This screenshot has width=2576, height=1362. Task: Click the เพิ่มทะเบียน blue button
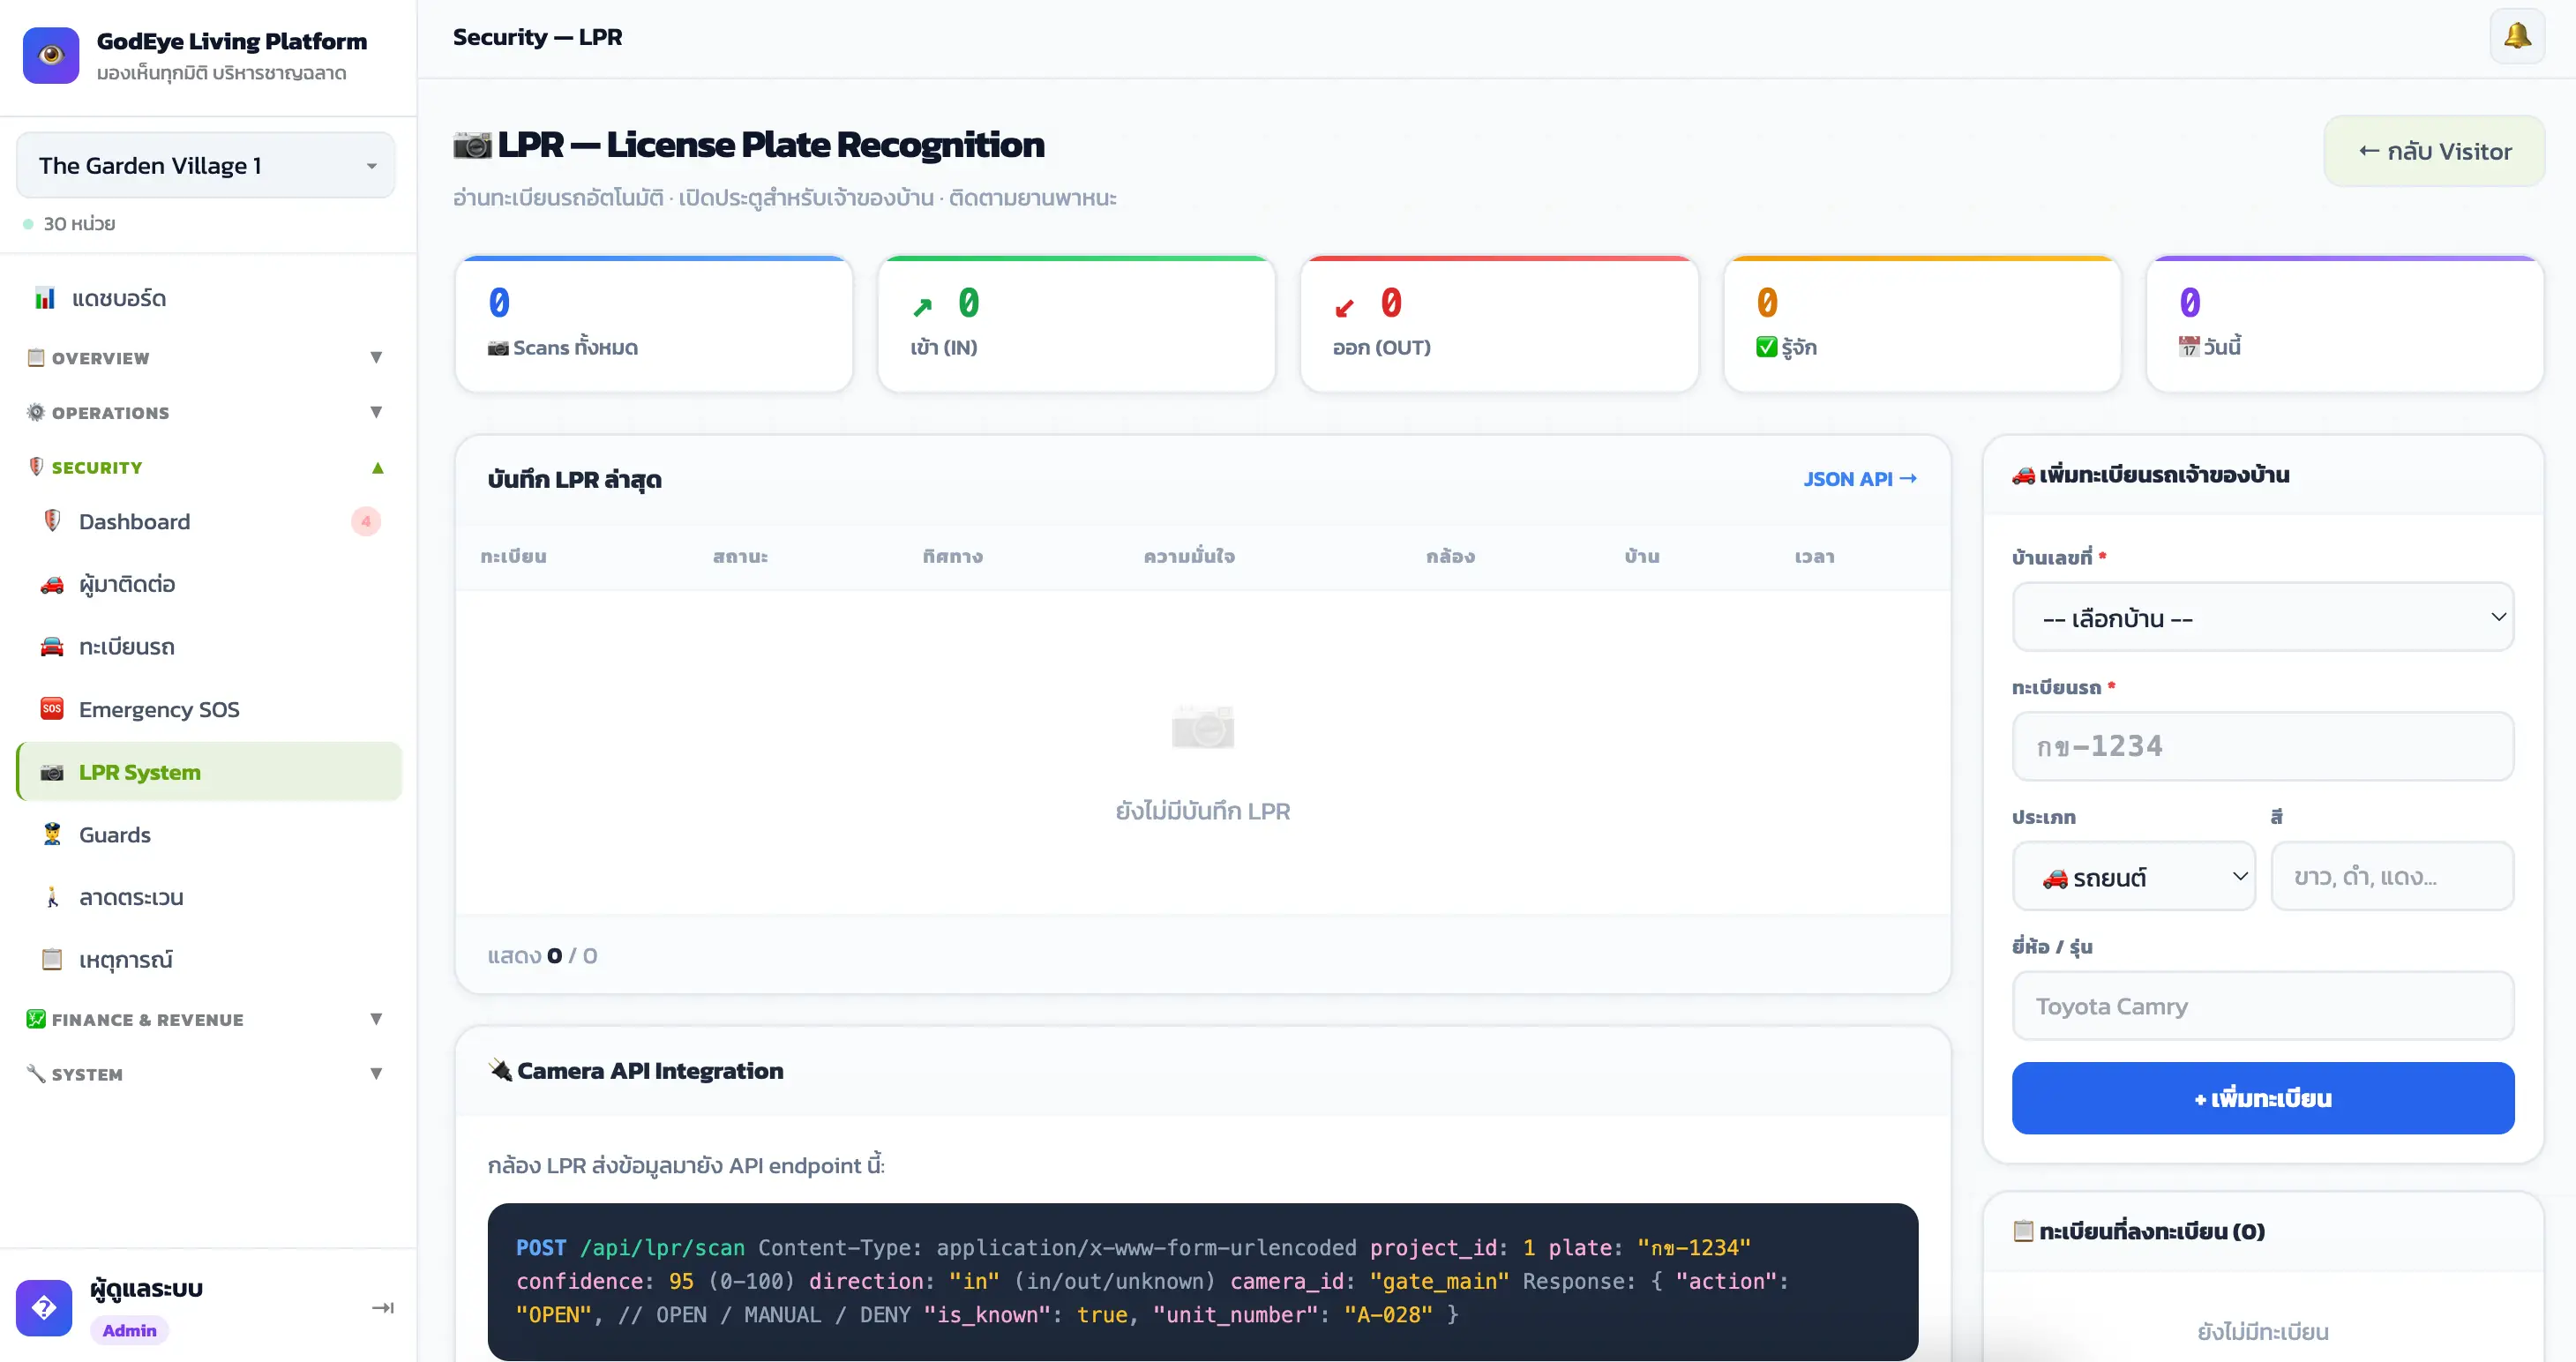click(x=2262, y=1098)
